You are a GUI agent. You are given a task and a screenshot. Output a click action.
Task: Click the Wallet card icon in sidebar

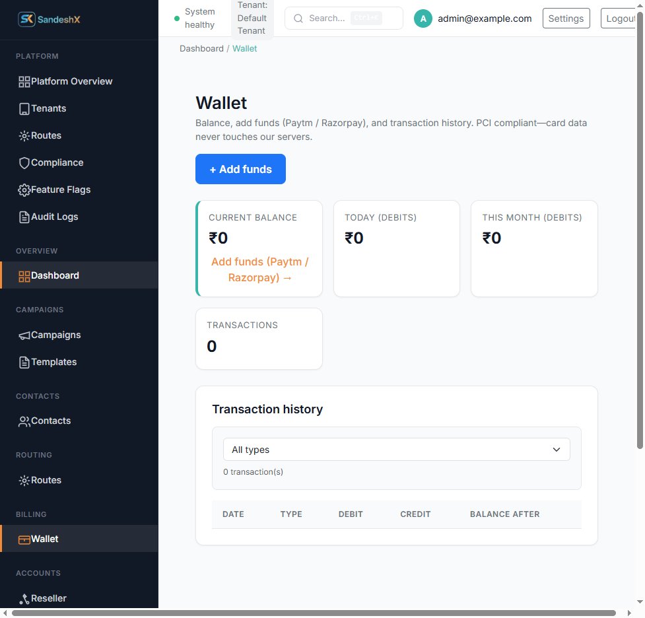click(24, 539)
